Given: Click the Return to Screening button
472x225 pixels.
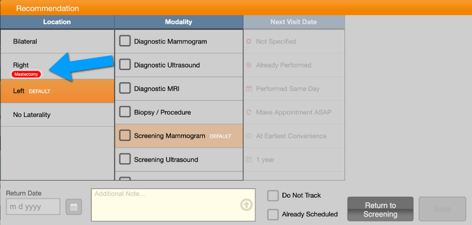Looking at the screenshot, I should 381,209.
